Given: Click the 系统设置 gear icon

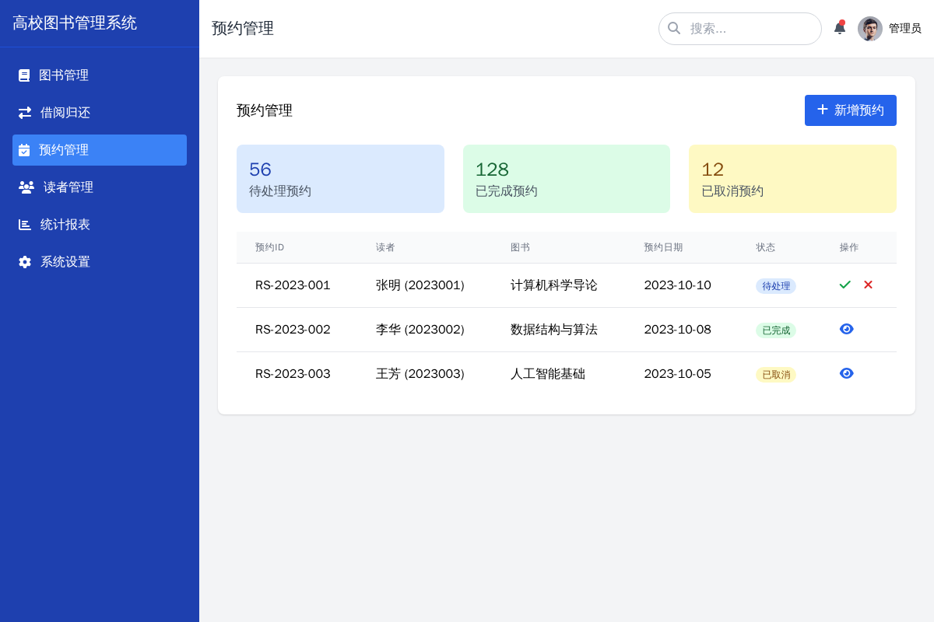Looking at the screenshot, I should 23,261.
